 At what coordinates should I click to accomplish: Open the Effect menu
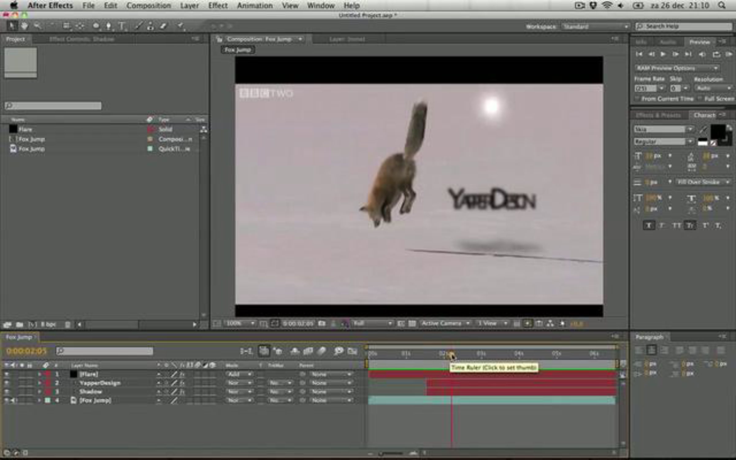(218, 6)
